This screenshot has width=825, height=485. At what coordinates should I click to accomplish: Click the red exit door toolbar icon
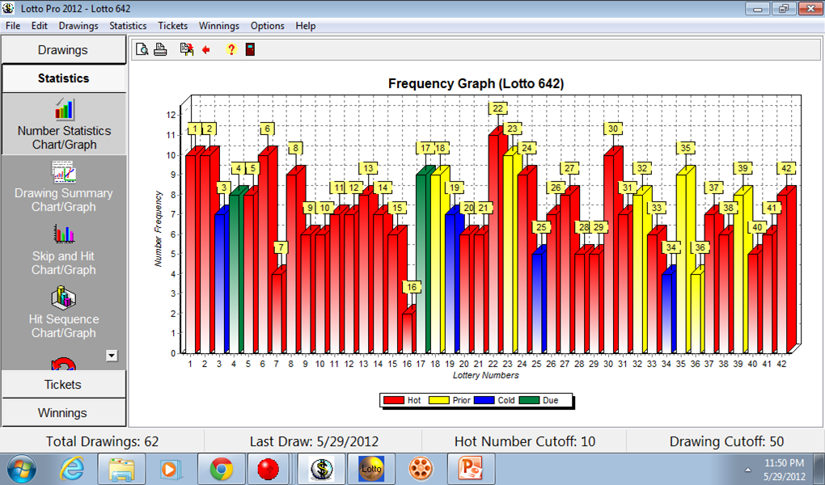[x=251, y=49]
